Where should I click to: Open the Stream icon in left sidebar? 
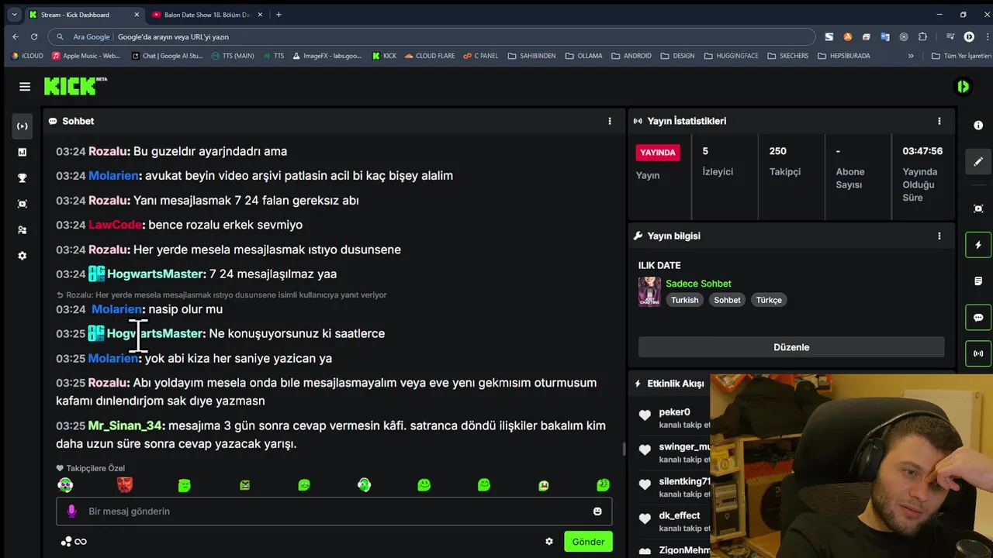pyautogui.click(x=22, y=126)
